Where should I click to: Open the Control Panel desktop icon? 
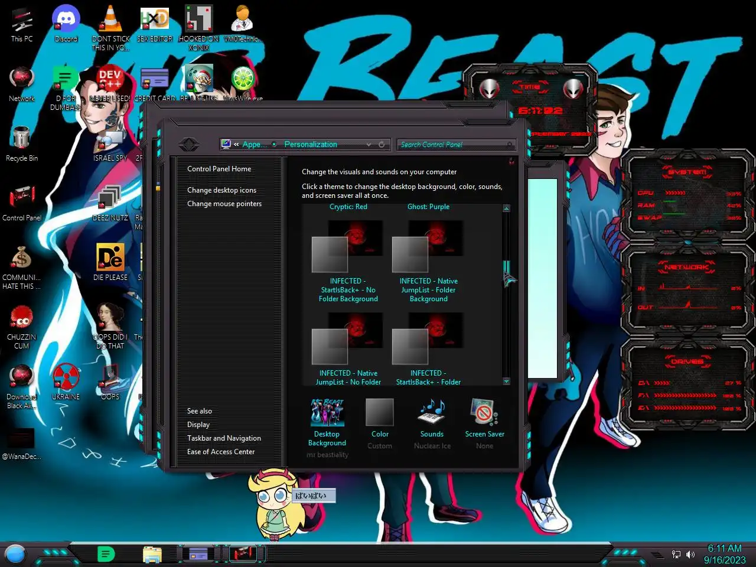[22, 204]
